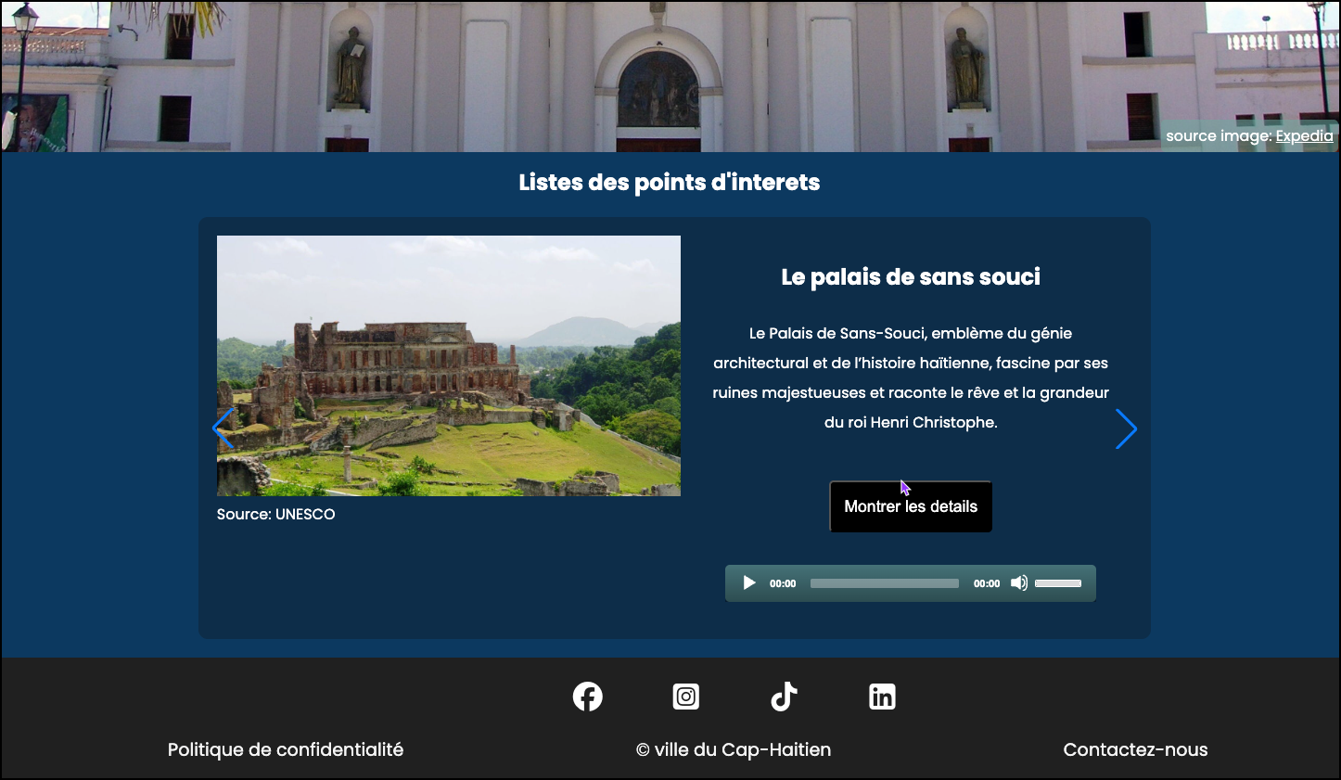Open Politique de confidentialité link
This screenshot has width=1341, height=780.
[x=286, y=749]
